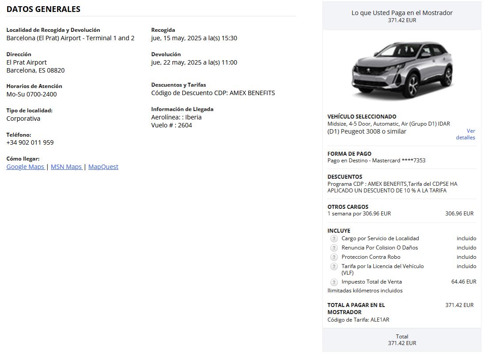Click help icon for Impuesto Total de Venta
The image size is (496, 353).
(334, 282)
